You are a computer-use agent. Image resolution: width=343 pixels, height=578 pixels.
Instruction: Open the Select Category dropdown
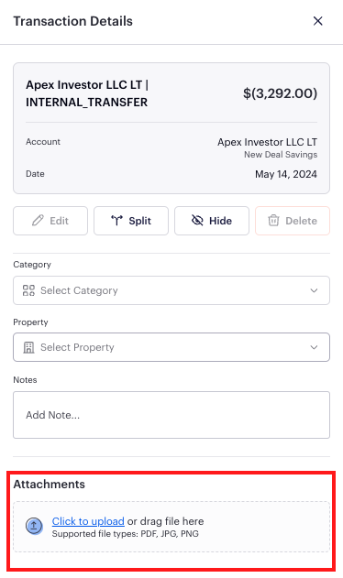point(171,290)
